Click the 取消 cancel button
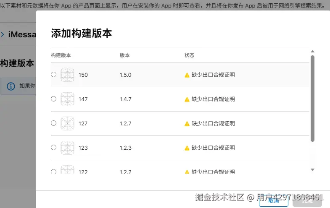This screenshot has width=330, height=208. [274, 200]
